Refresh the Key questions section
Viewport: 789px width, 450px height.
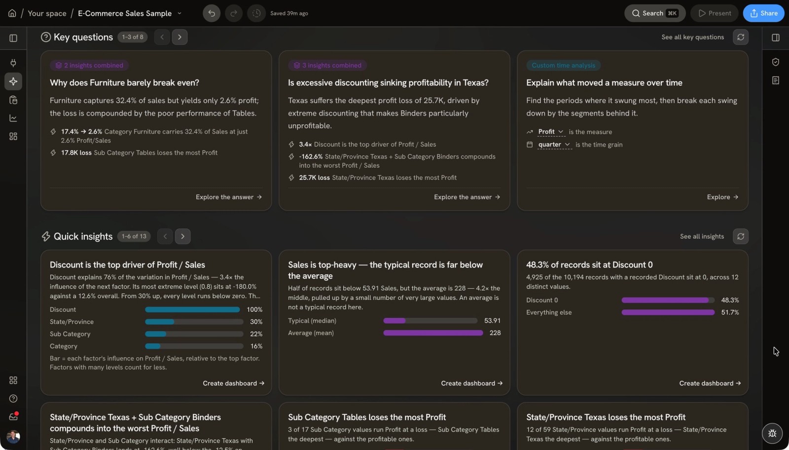[x=741, y=37]
